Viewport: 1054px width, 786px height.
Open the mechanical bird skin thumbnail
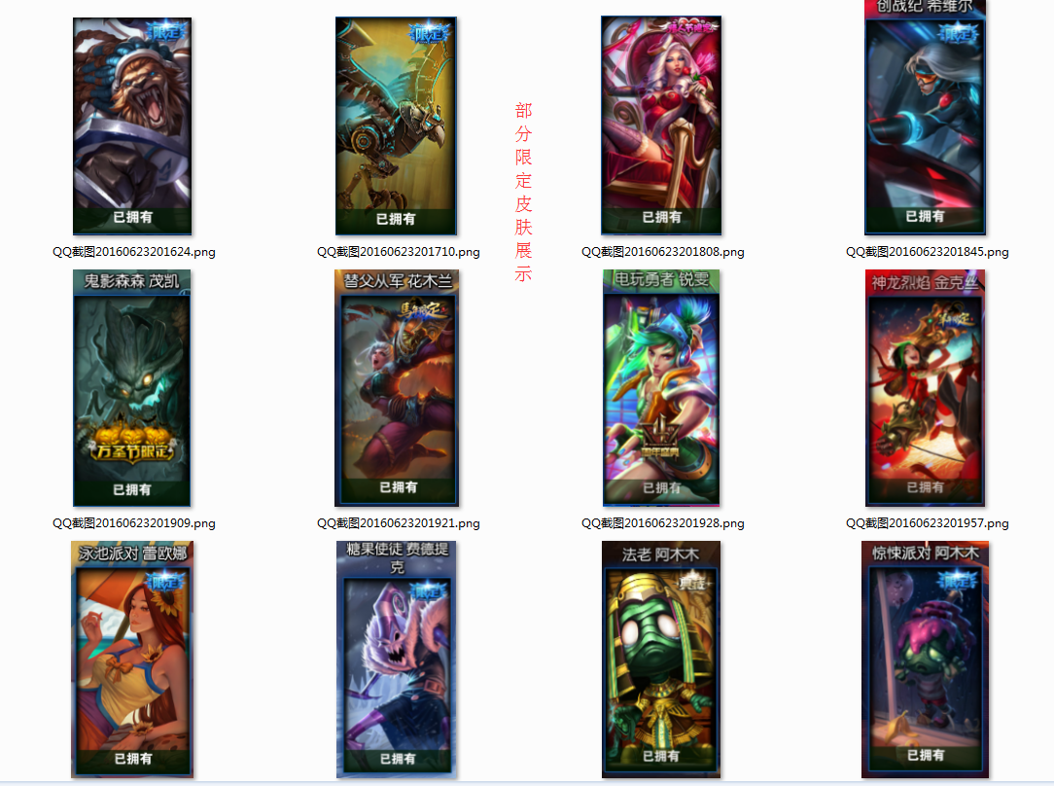(397, 125)
